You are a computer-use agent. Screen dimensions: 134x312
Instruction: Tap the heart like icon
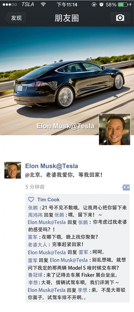pyautogui.click(x=31, y=199)
